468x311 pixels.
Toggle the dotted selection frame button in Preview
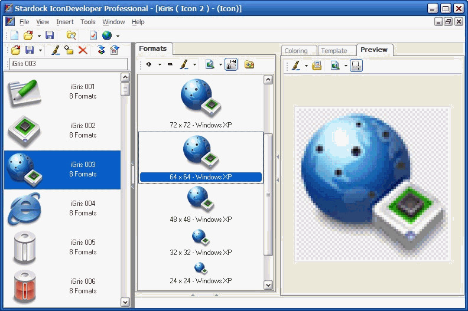[356, 66]
